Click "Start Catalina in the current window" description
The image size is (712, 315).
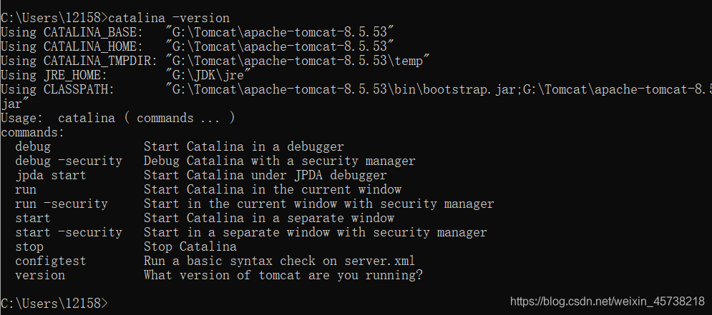(272, 189)
